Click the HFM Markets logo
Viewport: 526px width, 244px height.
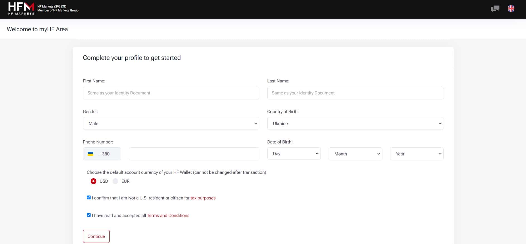coord(21,8)
